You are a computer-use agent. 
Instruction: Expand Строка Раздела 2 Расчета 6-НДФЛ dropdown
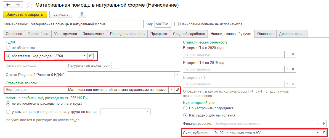point(176,75)
